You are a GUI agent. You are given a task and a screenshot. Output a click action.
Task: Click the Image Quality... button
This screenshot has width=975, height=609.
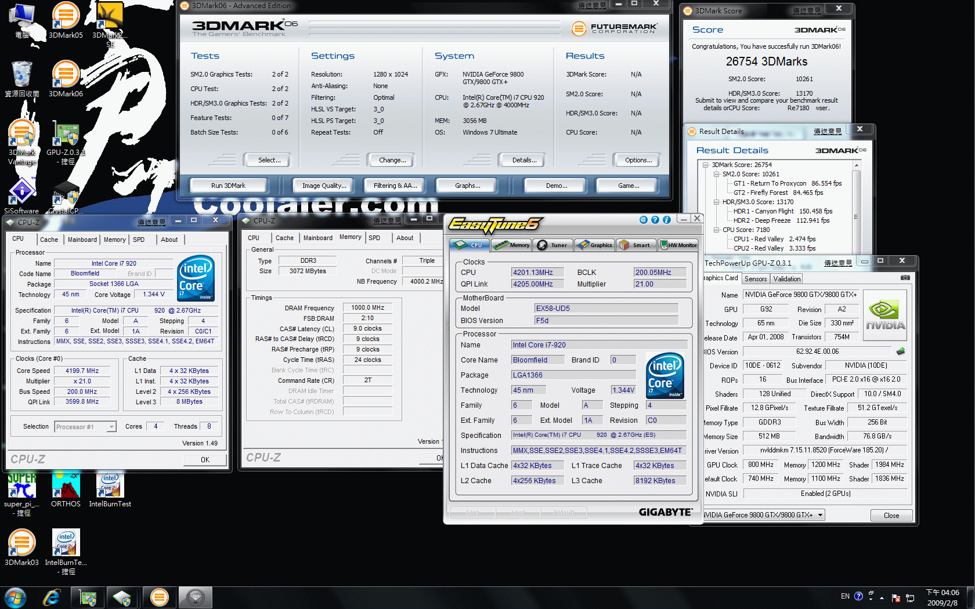(324, 186)
